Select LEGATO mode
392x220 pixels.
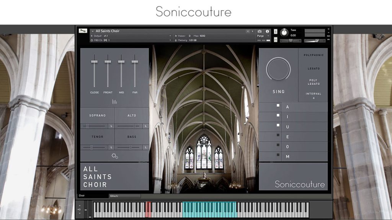[x=314, y=69]
